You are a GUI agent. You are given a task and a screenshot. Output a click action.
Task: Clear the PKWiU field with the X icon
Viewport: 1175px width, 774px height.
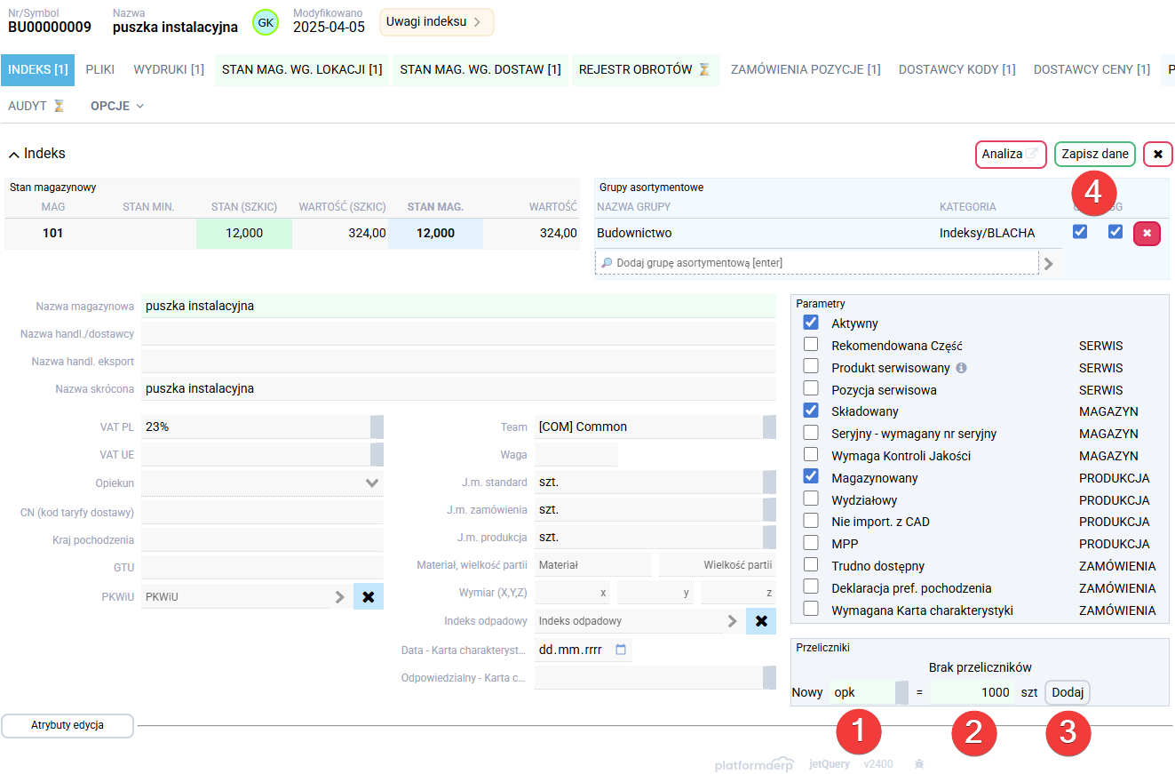coord(369,597)
